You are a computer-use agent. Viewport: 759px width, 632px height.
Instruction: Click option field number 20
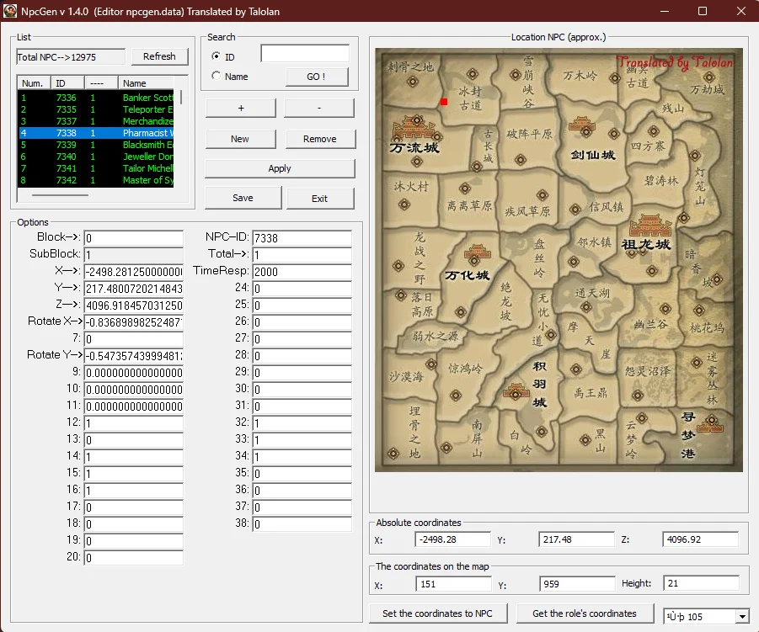[x=134, y=558]
